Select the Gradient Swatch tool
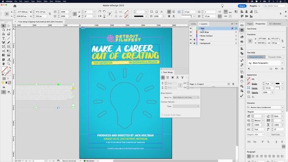 4,55
